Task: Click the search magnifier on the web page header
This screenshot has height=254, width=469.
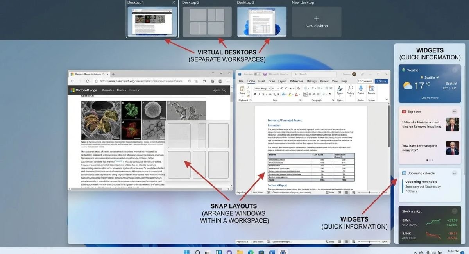Action: [x=224, y=90]
